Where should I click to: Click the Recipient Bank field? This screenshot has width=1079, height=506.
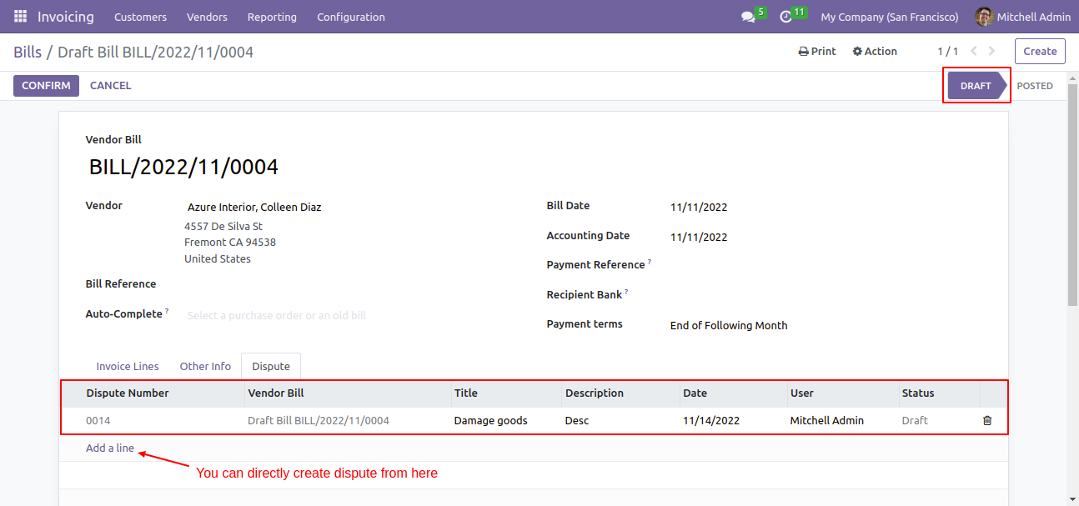click(x=826, y=295)
